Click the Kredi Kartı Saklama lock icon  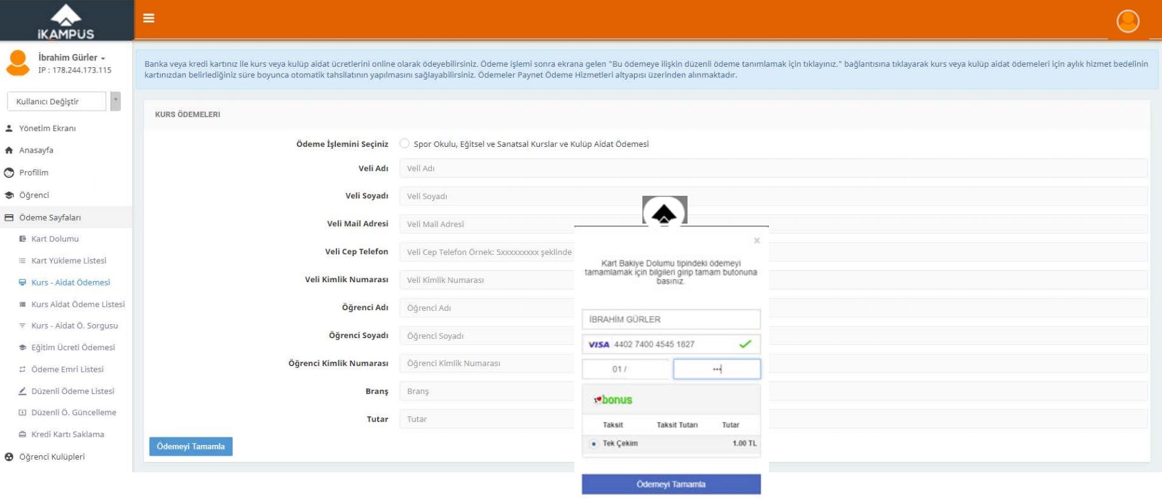pos(22,435)
